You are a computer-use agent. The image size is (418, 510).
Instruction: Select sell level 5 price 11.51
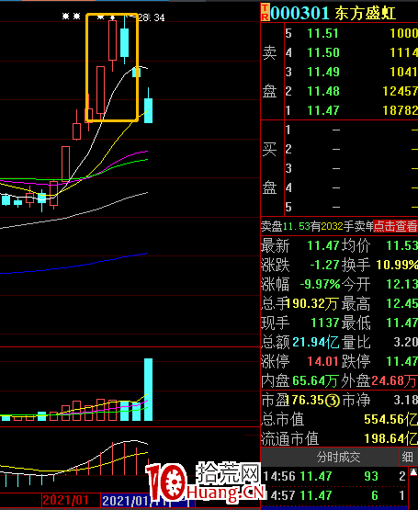(x=322, y=33)
